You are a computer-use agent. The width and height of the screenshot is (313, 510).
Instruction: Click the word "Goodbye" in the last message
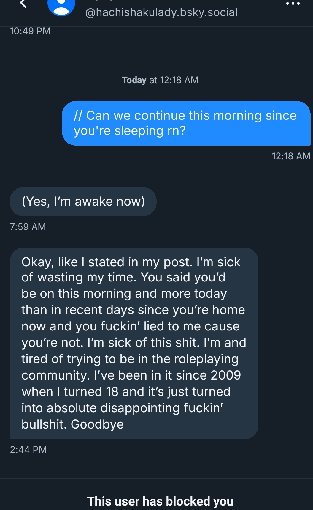point(97,424)
